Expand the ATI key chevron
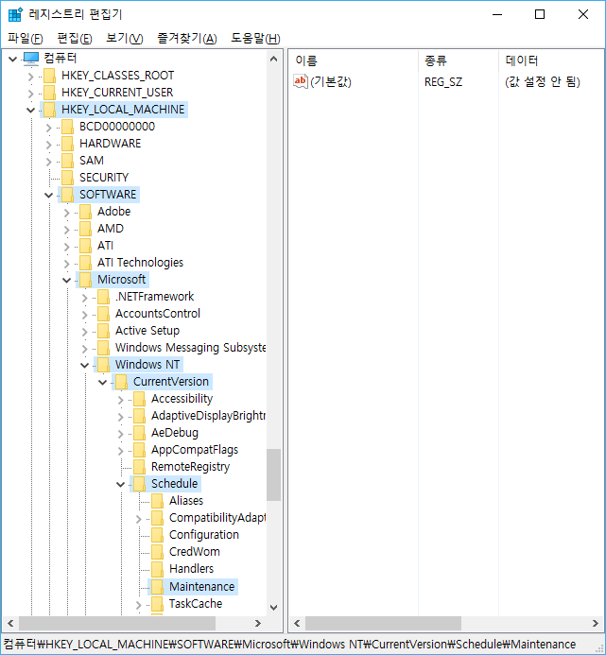 (66, 247)
